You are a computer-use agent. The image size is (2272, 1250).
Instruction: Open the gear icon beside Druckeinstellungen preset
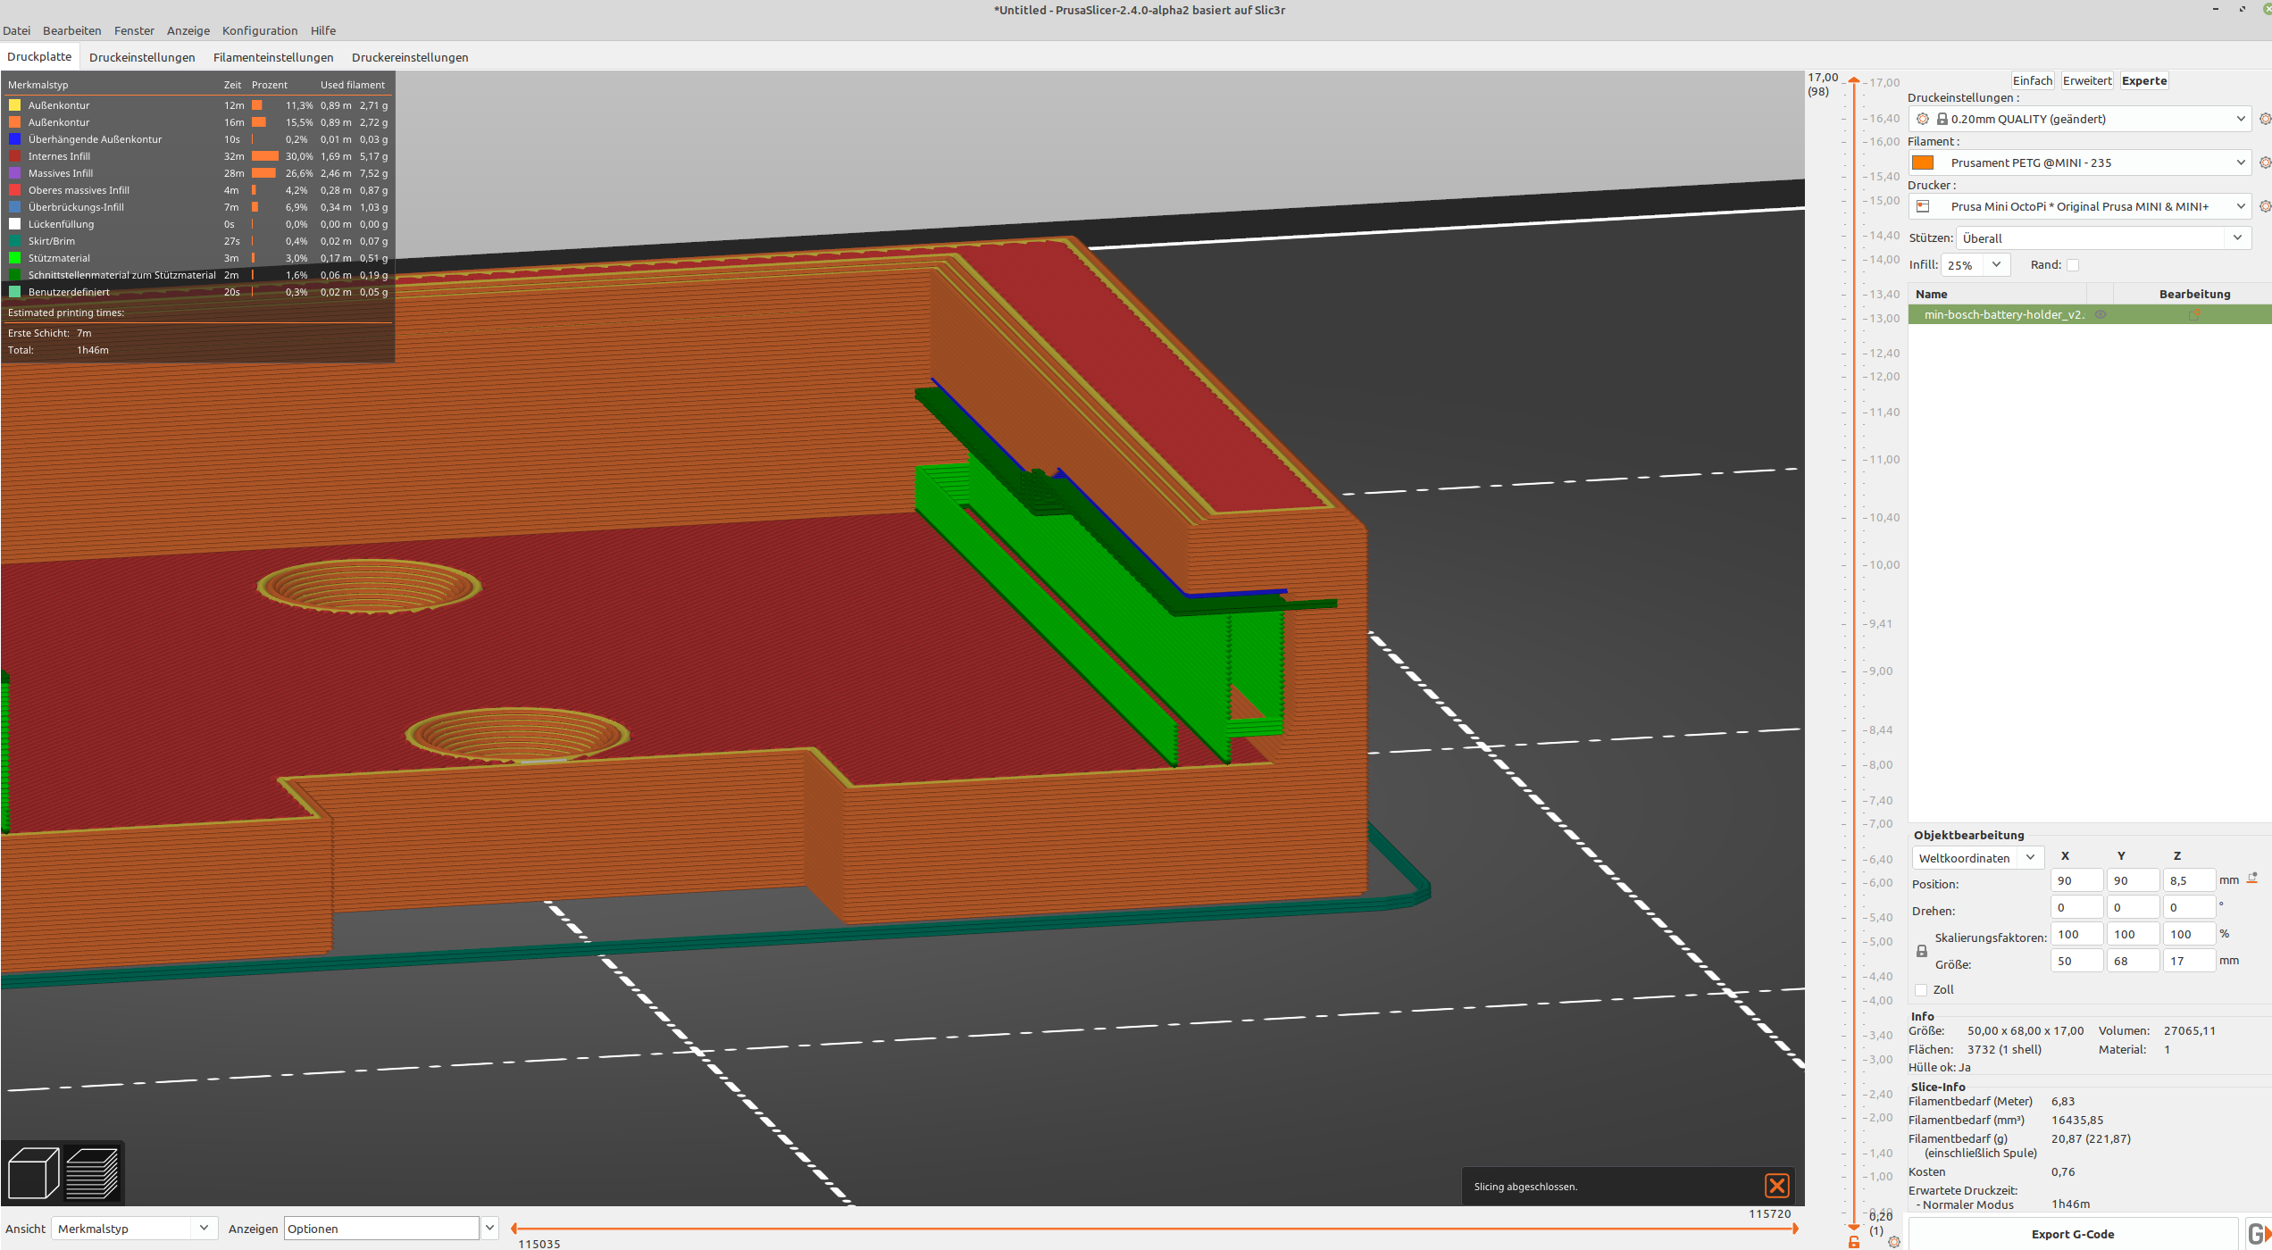(x=2265, y=118)
